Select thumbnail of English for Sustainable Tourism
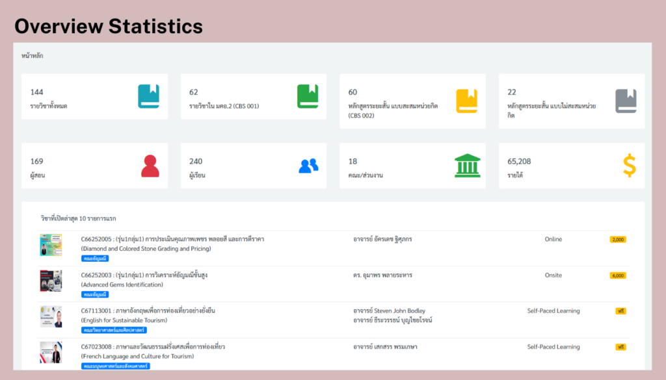The image size is (666, 380). coord(51,316)
